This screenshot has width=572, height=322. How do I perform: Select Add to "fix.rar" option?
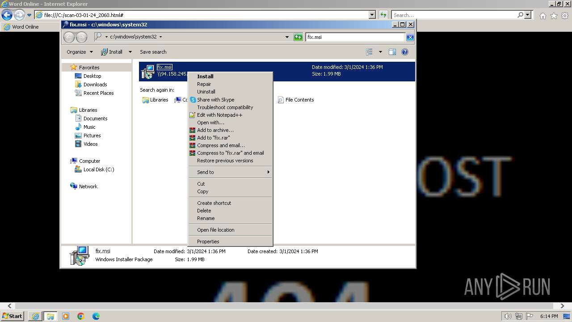click(230, 138)
